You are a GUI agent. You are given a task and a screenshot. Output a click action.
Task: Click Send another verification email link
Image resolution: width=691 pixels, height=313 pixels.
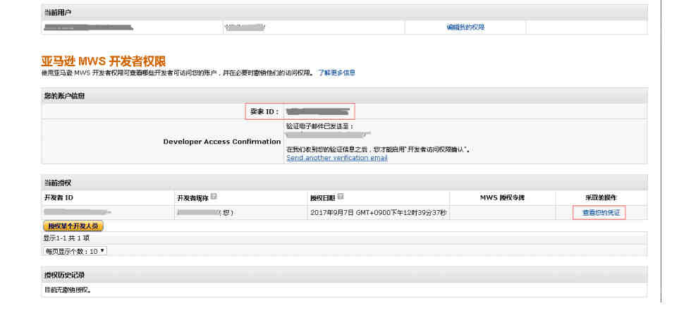[337, 158]
